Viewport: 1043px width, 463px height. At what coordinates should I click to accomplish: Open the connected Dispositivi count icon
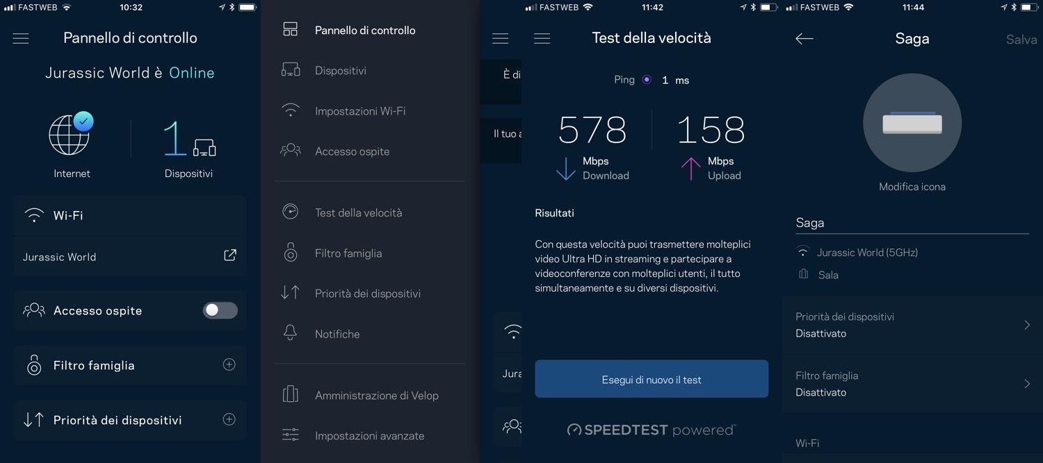click(x=188, y=140)
